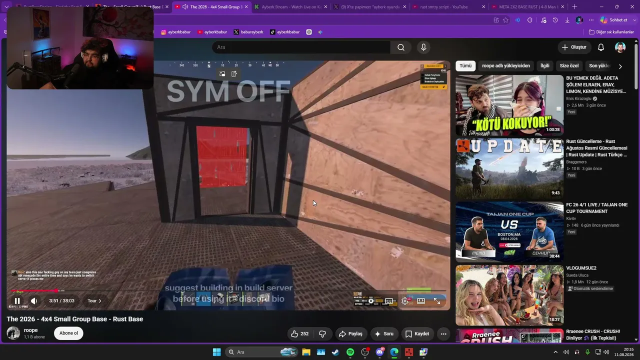Open more actions menu below the video
Image resolution: width=640 pixels, height=360 pixels.
click(443, 333)
